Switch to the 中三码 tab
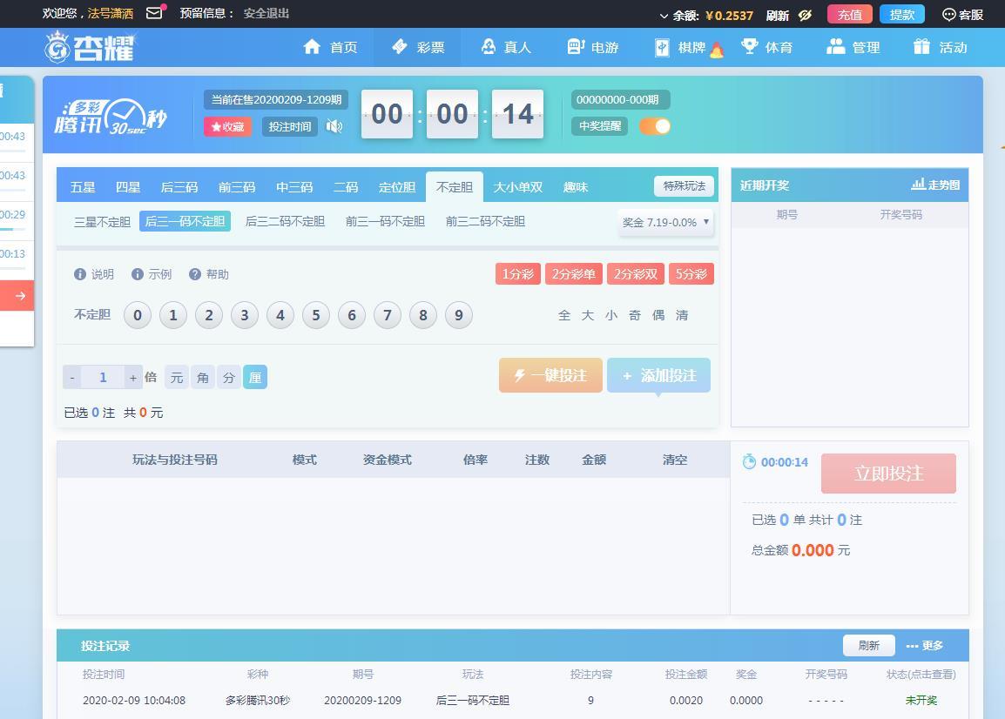This screenshot has width=1005, height=719. coord(294,187)
